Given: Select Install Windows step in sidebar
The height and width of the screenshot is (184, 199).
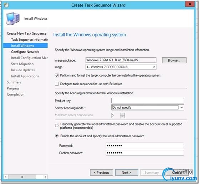Looking at the screenshot, I should [26, 46].
